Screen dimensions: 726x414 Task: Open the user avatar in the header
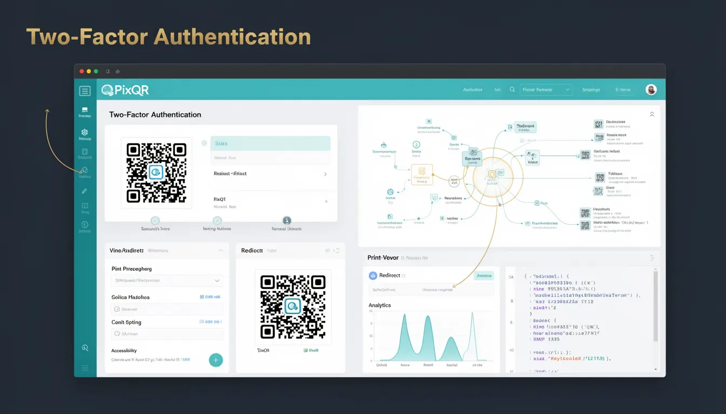[651, 90]
